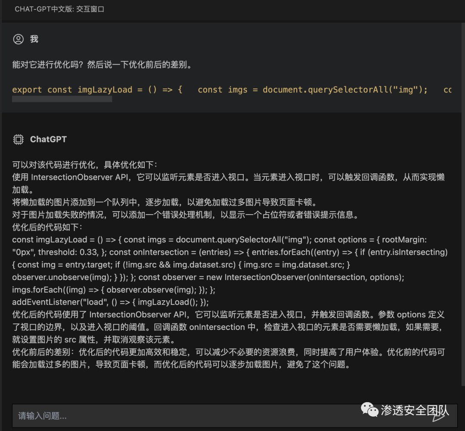The image size is (465, 431).
Task: Click the vertical scrollbar on the right edge
Action: [463, 204]
